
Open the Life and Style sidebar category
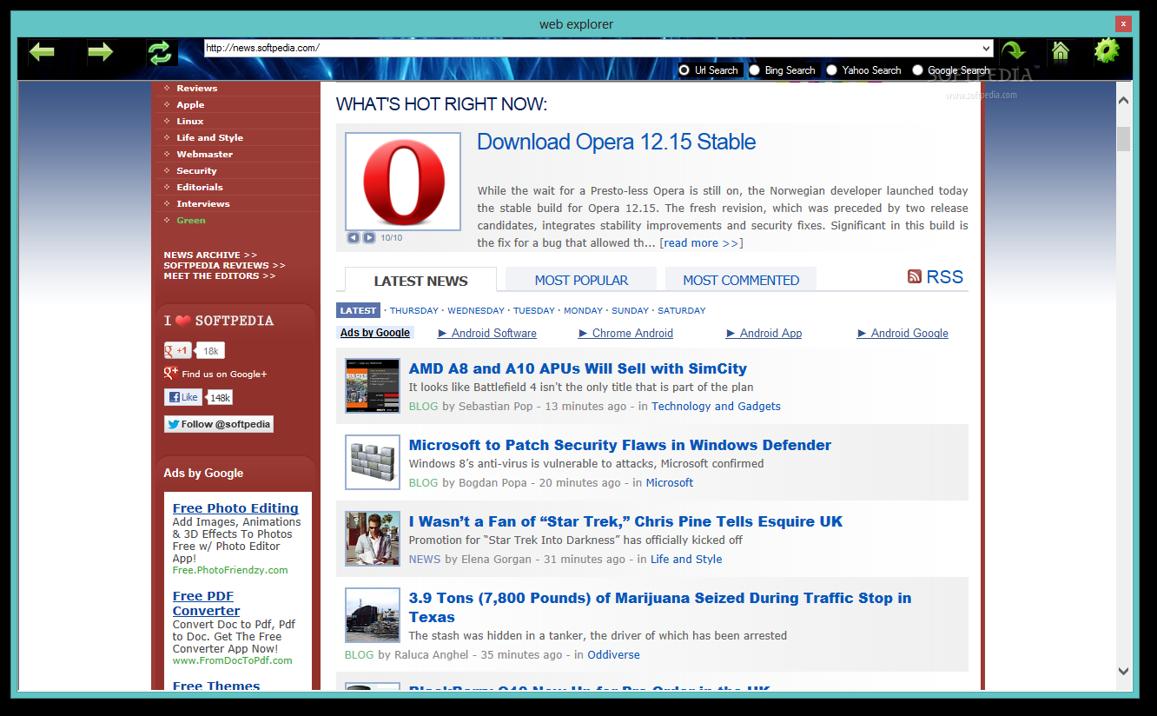pos(210,137)
